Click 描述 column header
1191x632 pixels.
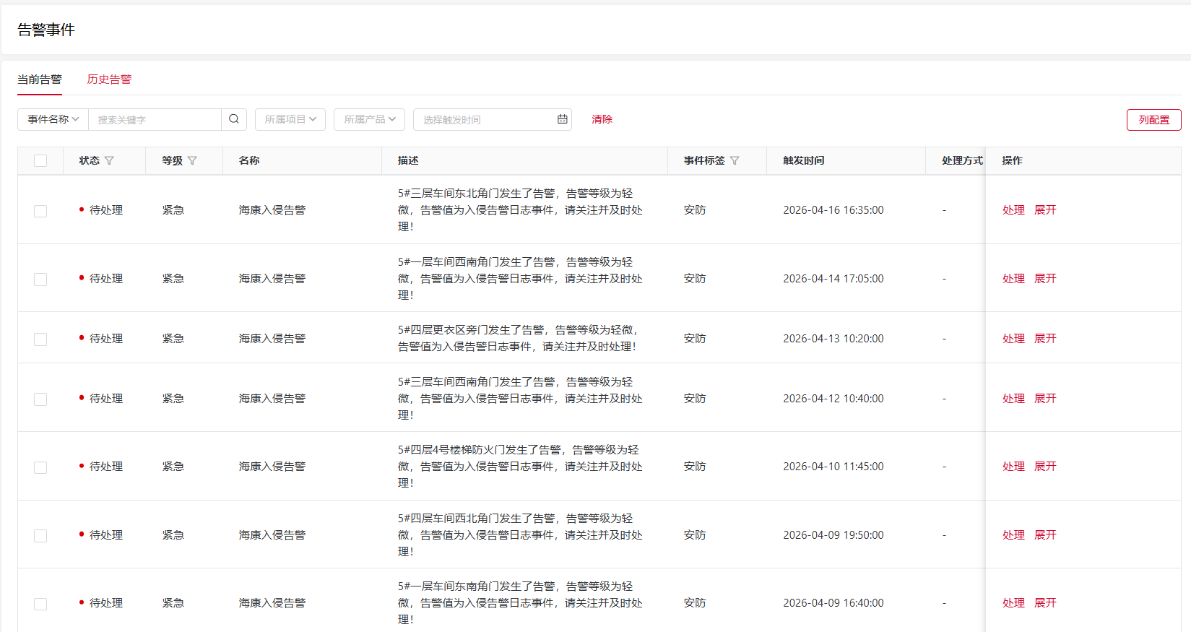408,160
